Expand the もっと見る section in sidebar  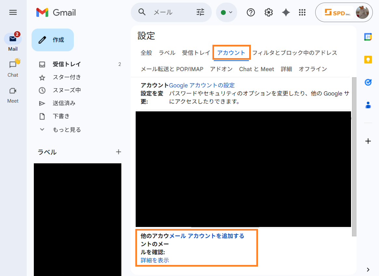[66, 130]
